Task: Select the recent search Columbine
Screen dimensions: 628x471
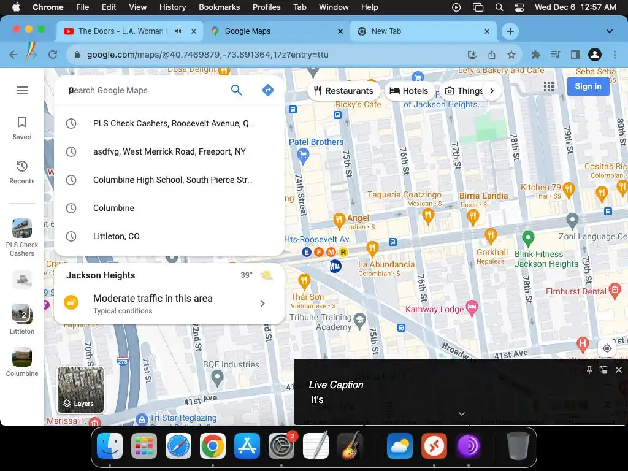Action: pos(169,208)
